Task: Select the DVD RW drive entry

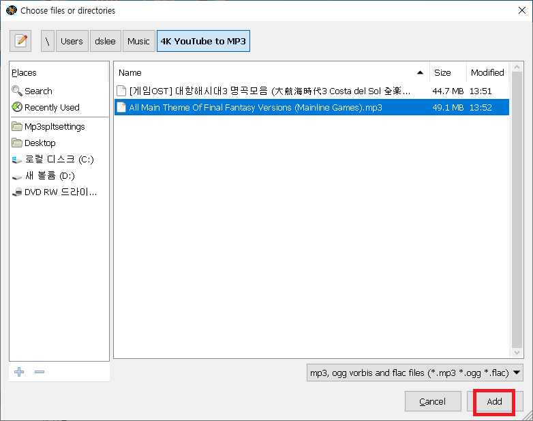Action: click(x=60, y=192)
